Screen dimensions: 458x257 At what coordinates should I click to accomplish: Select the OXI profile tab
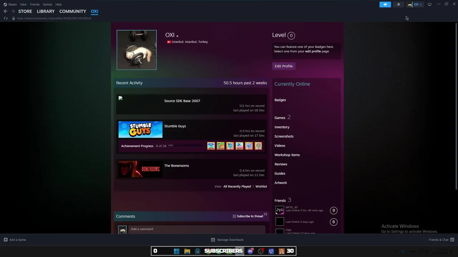click(94, 11)
